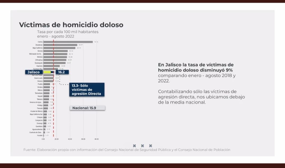Select the "74.16" value next to Colima
Image resolution: width=285 pixels, height=168 pixels.
click(x=96, y=42)
